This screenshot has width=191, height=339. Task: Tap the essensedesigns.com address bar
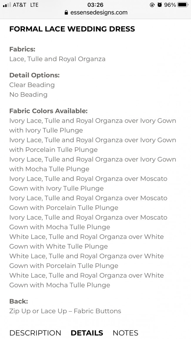pyautogui.click(x=99, y=13)
